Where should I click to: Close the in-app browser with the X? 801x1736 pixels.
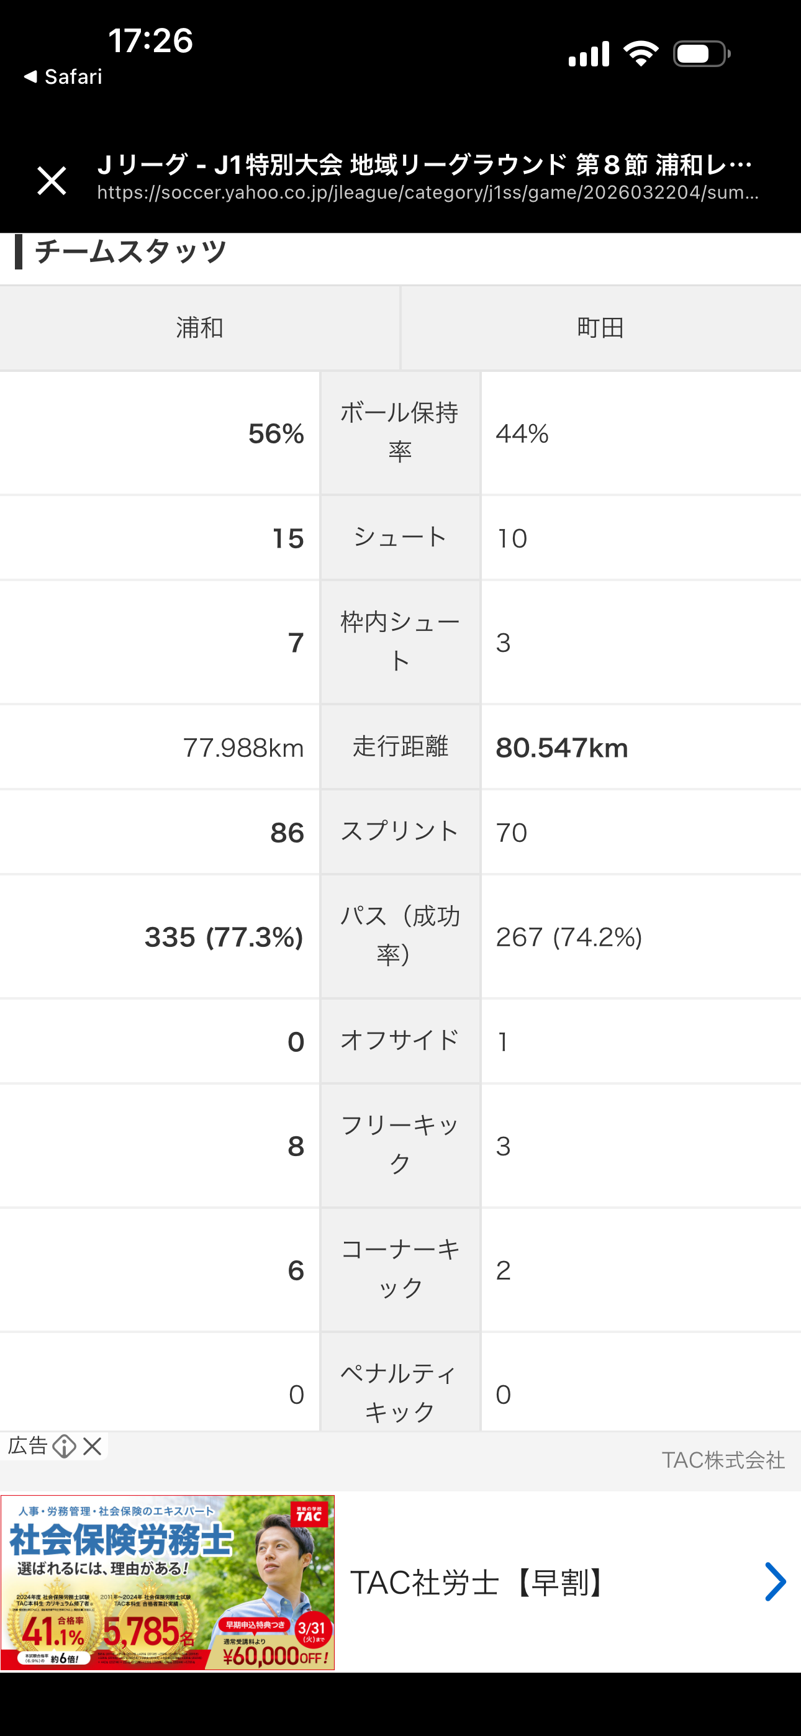coord(52,181)
